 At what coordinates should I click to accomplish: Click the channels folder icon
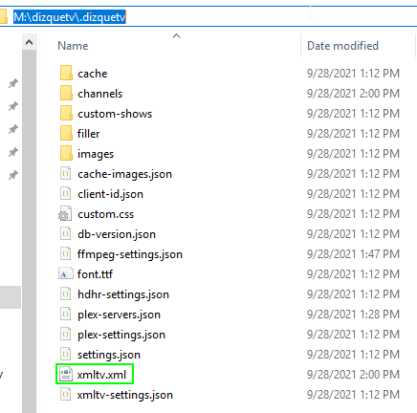66,93
